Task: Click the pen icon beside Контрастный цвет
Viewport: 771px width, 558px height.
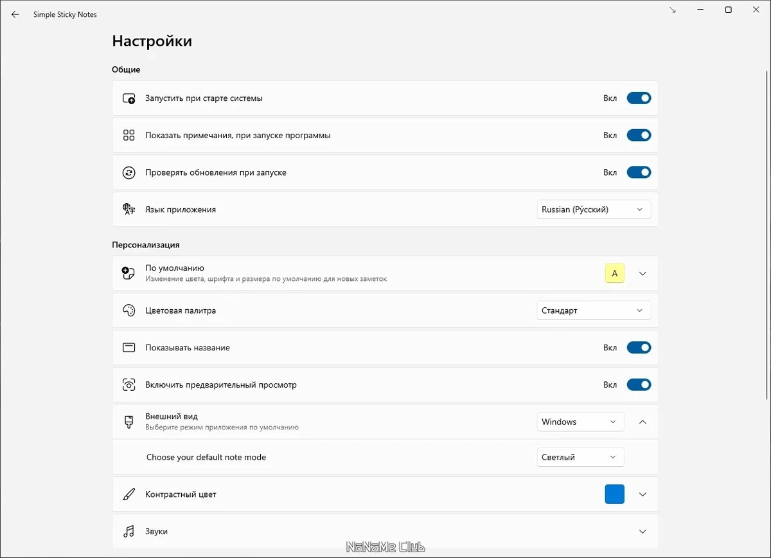Action: point(129,494)
